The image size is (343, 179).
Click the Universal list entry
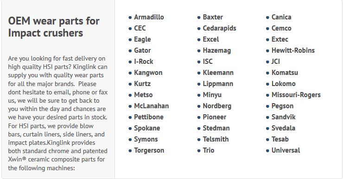coord(286,150)
